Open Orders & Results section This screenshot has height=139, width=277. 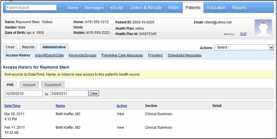[145, 8]
